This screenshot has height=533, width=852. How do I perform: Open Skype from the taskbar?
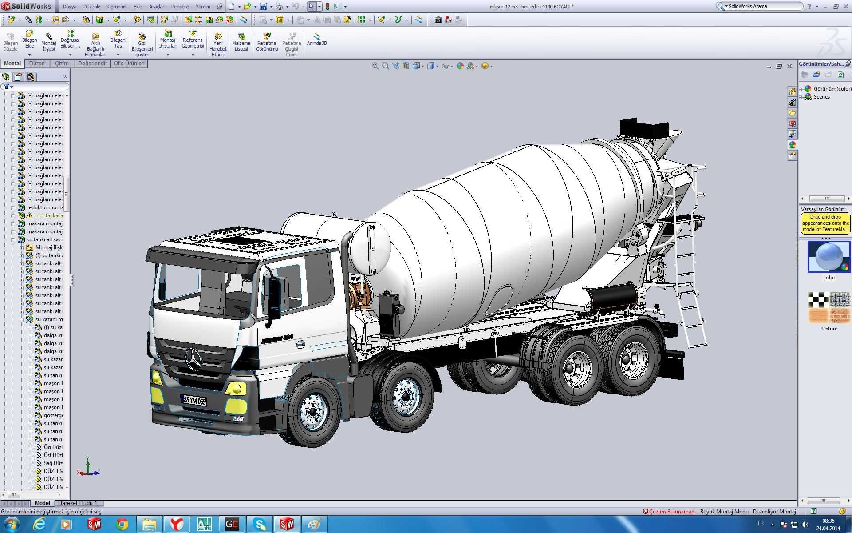259,525
